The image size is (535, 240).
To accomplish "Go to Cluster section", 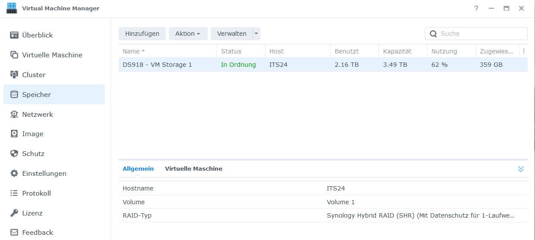I will [54, 75].
